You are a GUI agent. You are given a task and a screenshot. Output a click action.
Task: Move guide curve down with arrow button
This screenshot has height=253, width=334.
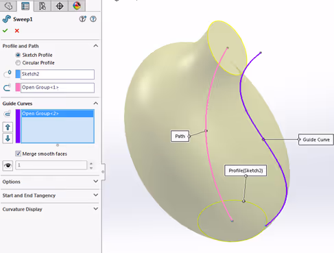(x=8, y=138)
